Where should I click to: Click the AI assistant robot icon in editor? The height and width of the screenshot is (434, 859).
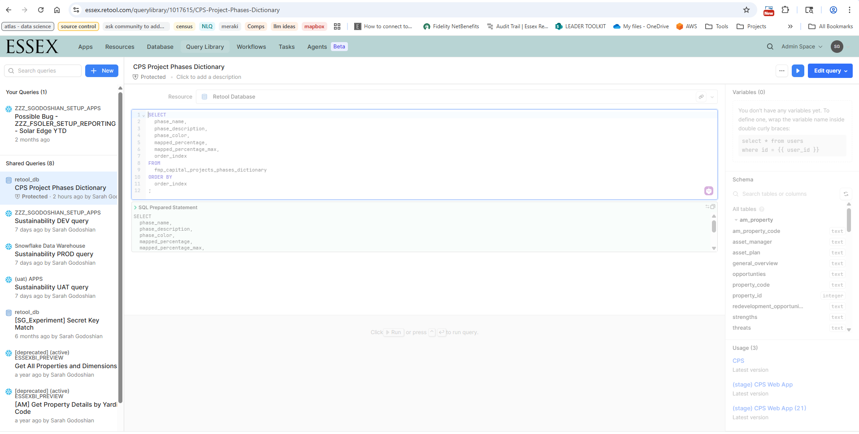708,191
